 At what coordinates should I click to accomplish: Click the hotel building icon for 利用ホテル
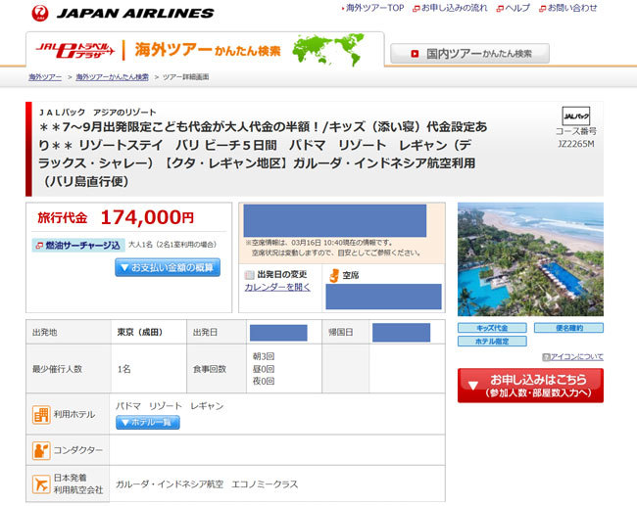click(41, 415)
